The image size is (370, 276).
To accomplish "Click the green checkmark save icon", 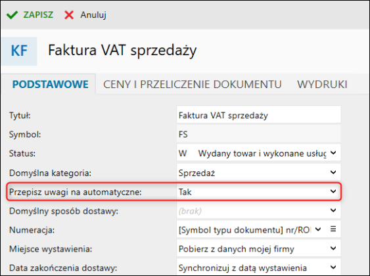I will [12, 15].
